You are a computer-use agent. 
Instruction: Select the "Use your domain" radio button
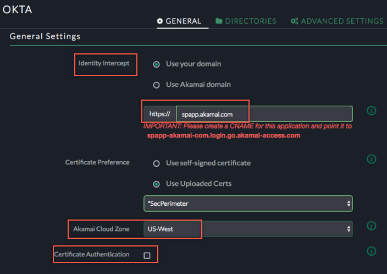[x=157, y=64]
